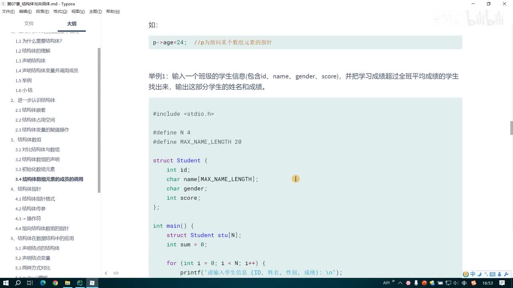Open the volume control in the tray
Screen dimensions: 513x288
point(456,283)
